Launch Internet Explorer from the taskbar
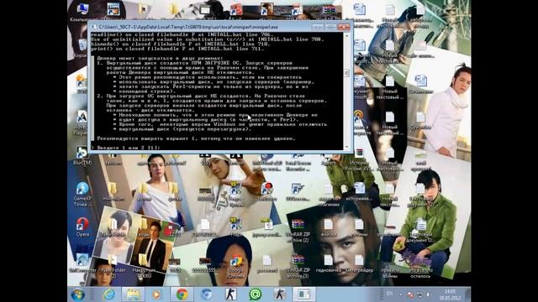 click(x=108, y=294)
